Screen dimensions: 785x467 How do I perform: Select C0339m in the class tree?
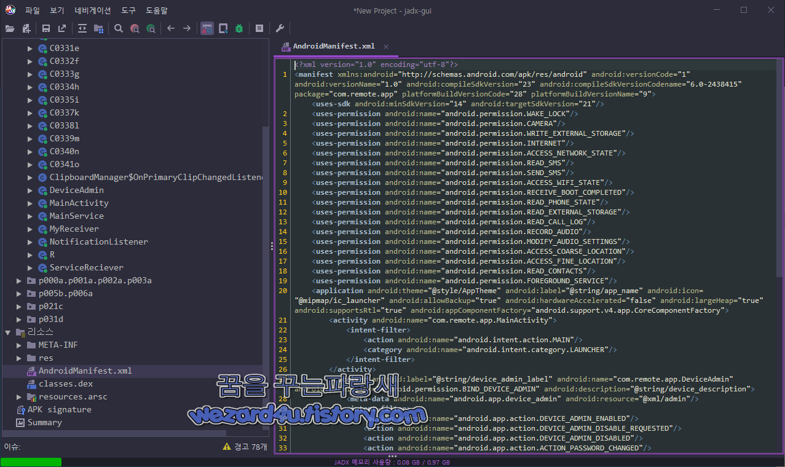[64, 138]
